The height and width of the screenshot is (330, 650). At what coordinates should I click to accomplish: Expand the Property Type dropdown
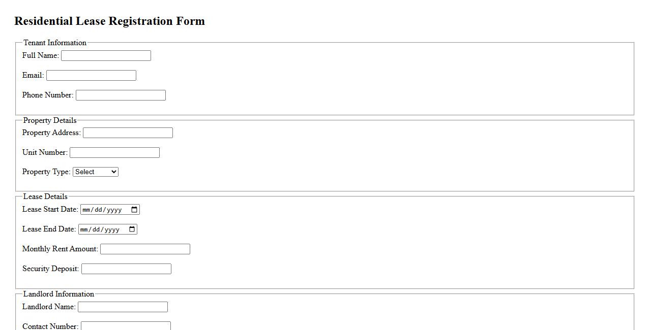pyautogui.click(x=96, y=172)
